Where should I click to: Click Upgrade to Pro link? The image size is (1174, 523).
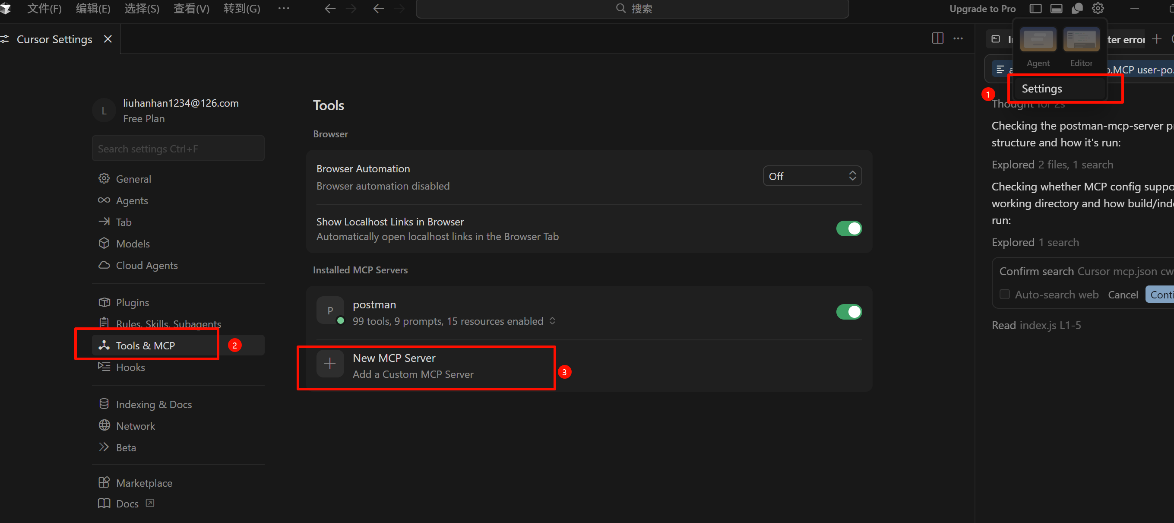pyautogui.click(x=982, y=8)
